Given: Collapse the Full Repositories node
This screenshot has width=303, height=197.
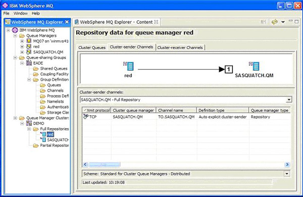Looking at the screenshot, I should (29, 129).
